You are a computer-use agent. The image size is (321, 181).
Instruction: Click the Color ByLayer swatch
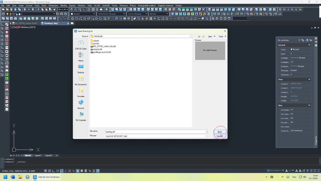291,50
